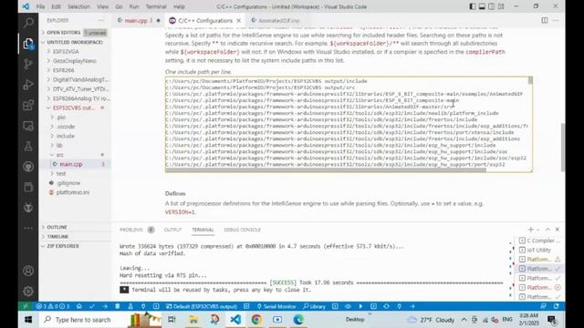Collapse the src folder
Image resolution: width=584 pixels, height=328 pixels.
[59, 155]
